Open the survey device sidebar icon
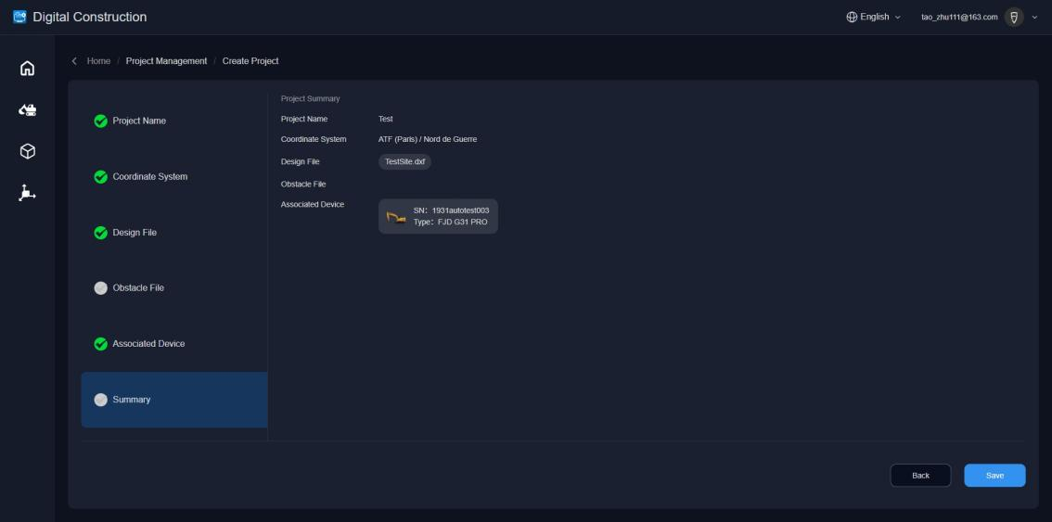This screenshot has width=1052, height=522. [x=27, y=193]
